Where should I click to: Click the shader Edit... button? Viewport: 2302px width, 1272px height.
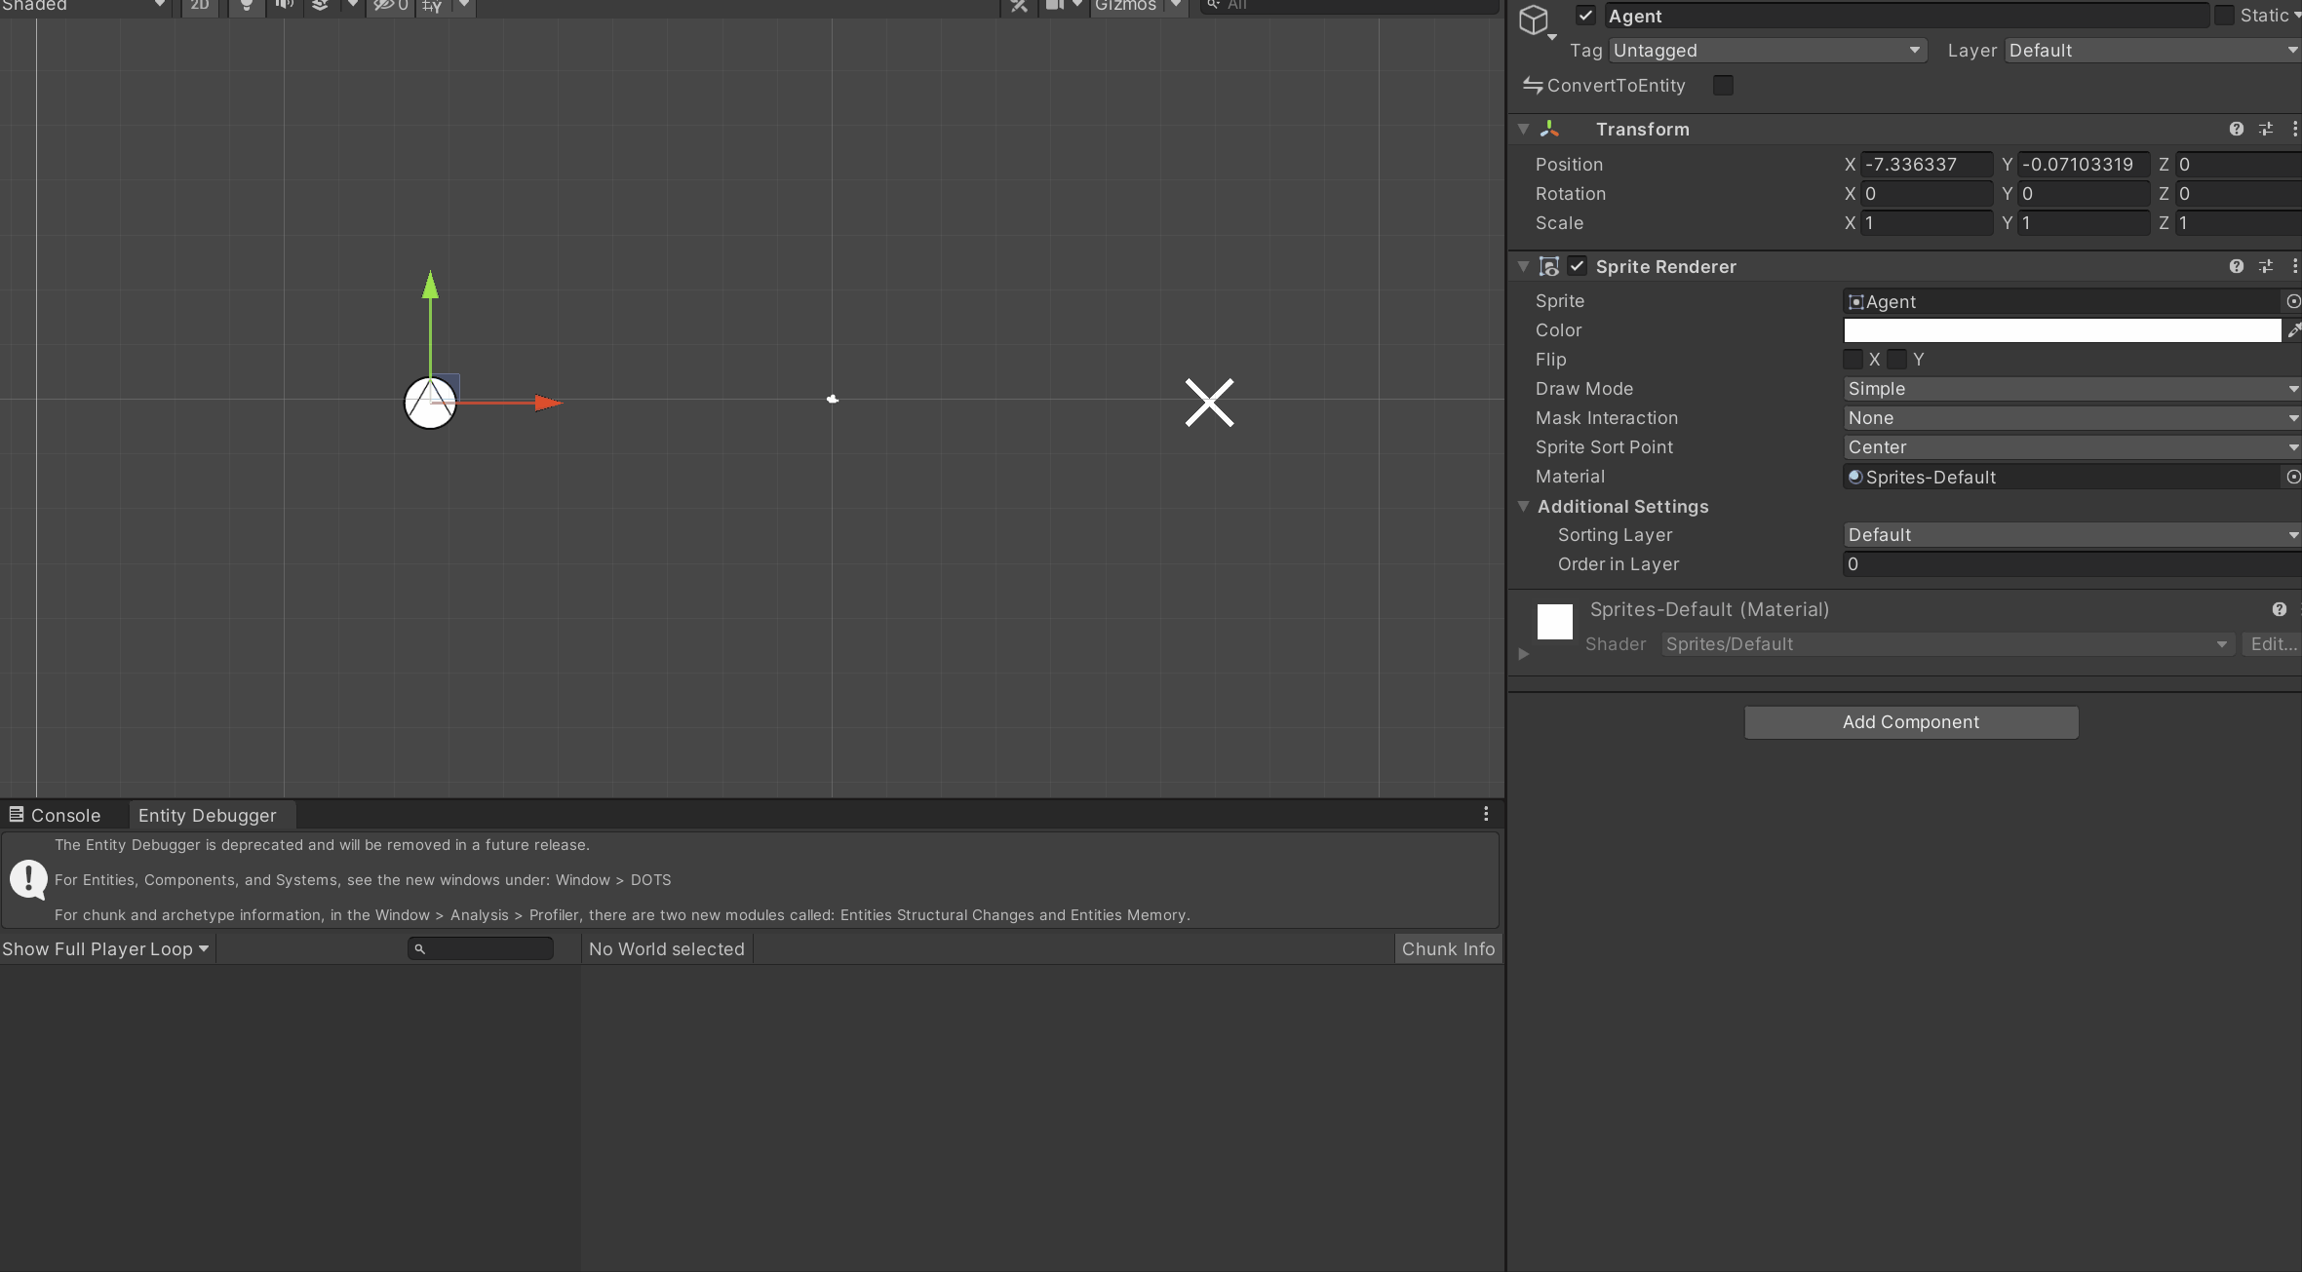[2272, 644]
